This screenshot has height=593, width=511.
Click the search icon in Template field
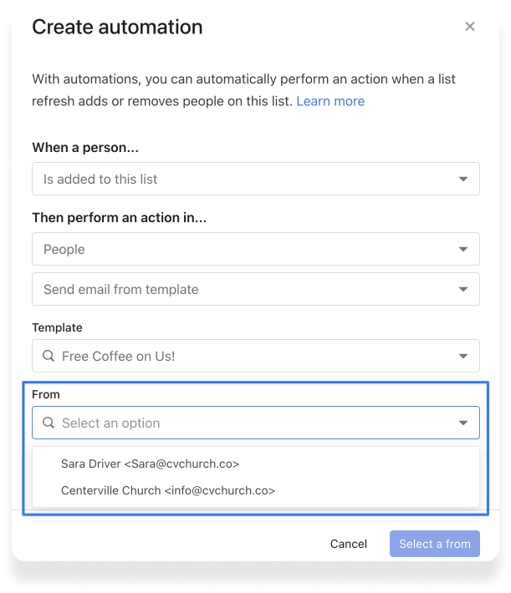49,356
